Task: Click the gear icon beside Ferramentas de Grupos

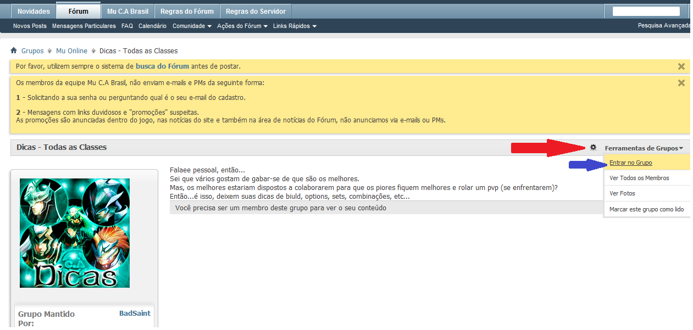Action: (593, 147)
